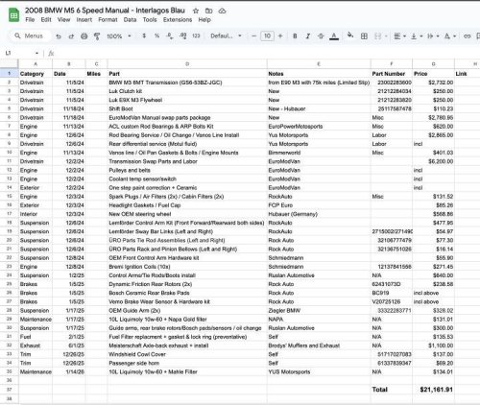Select the Link header cell
The height and width of the screenshot is (405, 480).
coord(468,74)
